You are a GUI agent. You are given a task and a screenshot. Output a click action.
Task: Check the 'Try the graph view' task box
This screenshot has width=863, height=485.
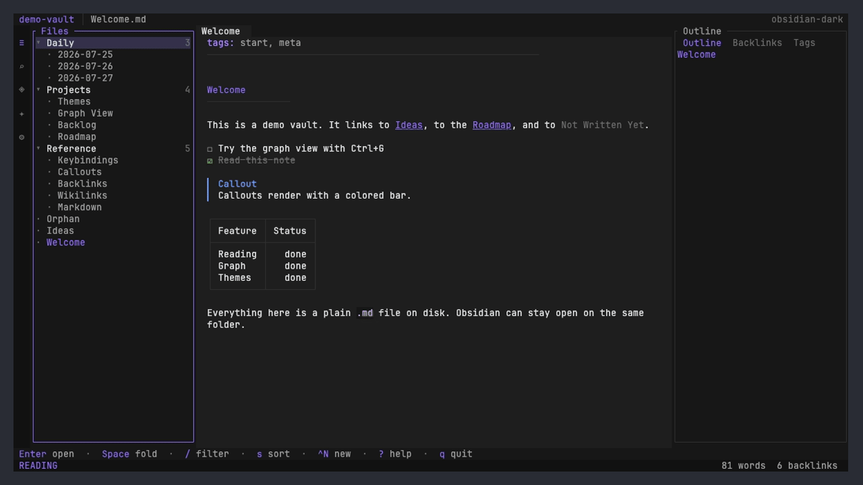210,149
